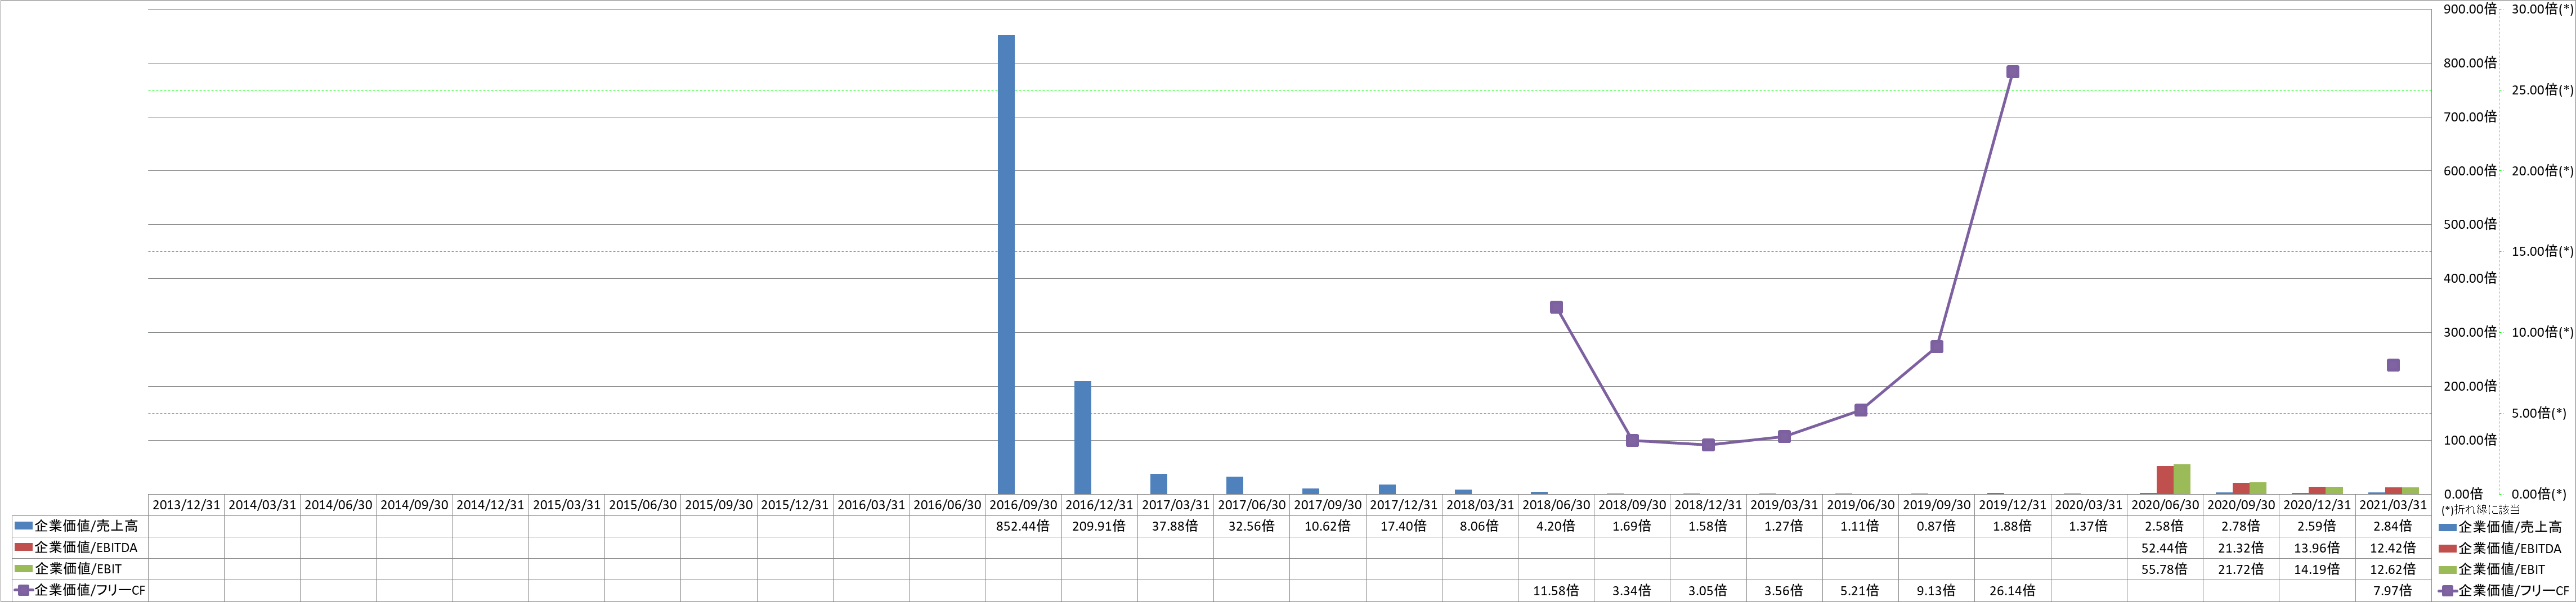Click the 4.20倍 cell
This screenshot has height=602, width=2576.
pos(1555,526)
